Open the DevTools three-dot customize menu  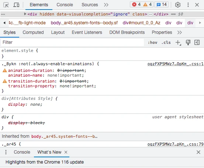[x=188, y=5]
